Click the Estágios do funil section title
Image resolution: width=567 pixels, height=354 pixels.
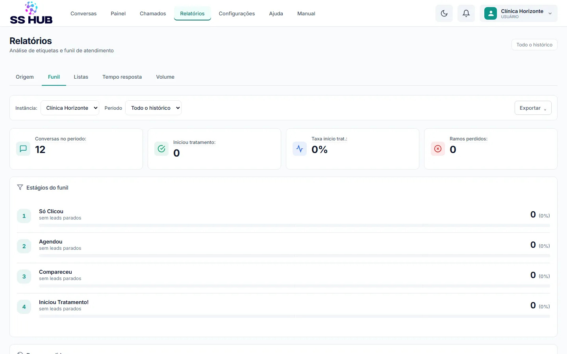[47, 188]
